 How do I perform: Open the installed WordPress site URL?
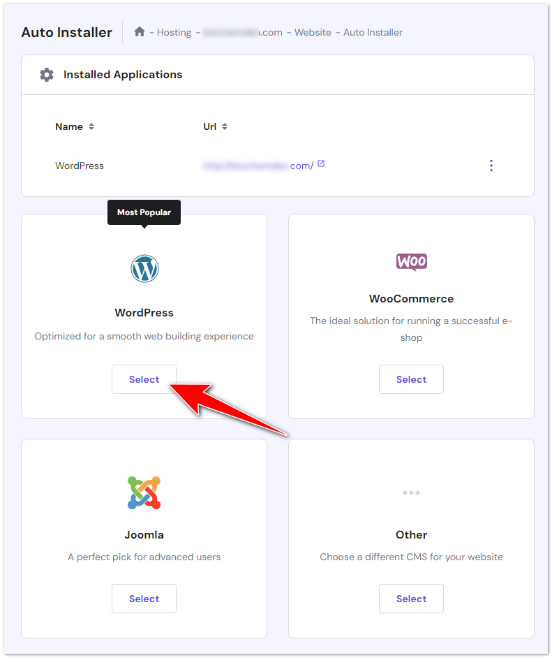point(258,166)
